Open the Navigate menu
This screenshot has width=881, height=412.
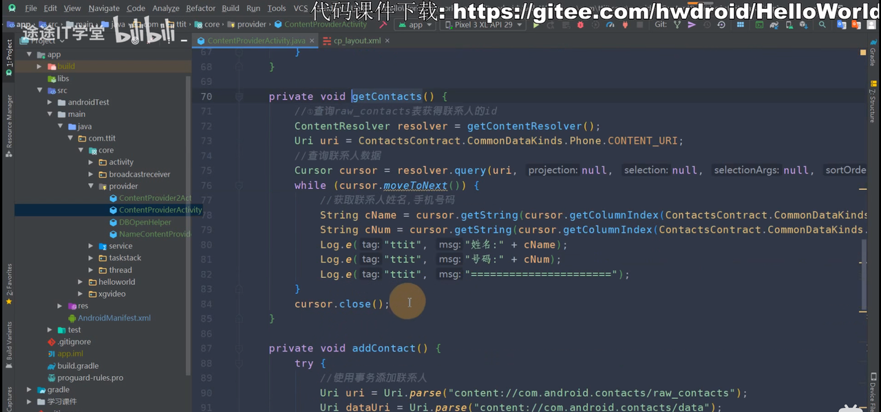tap(104, 8)
